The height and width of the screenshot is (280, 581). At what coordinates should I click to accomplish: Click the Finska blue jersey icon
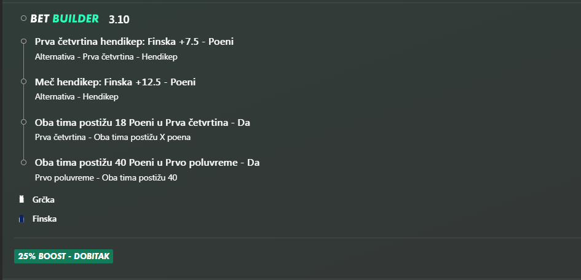22,219
